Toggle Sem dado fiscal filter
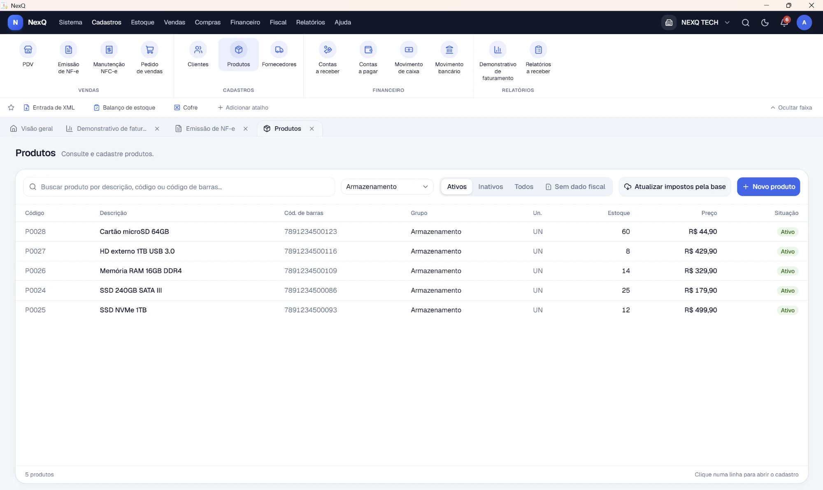Screen dimensions: 823x490 tap(575, 187)
